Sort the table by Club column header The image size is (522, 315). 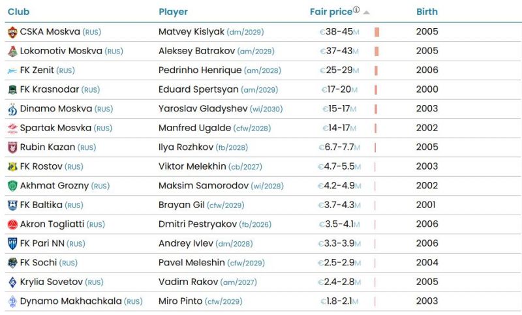click(x=18, y=12)
